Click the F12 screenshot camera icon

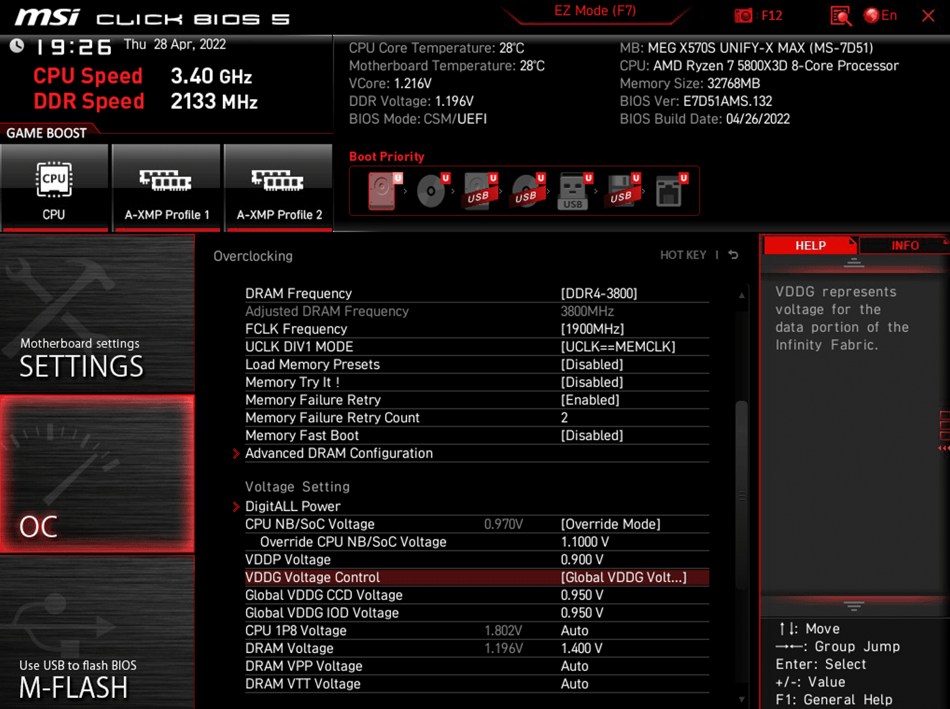coord(743,16)
